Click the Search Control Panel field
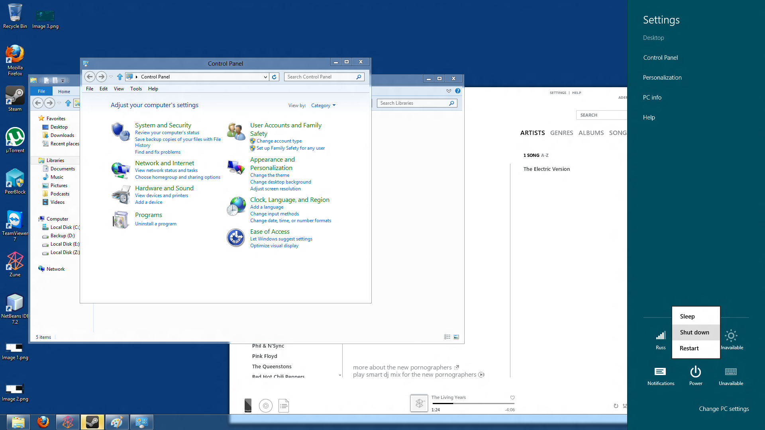This screenshot has height=430, width=765. [x=324, y=77]
